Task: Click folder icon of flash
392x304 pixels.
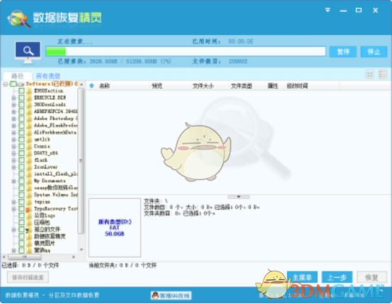Action: pos(29,160)
